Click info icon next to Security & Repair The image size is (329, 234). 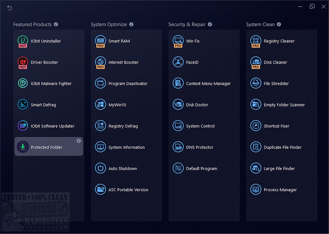pos(210,24)
